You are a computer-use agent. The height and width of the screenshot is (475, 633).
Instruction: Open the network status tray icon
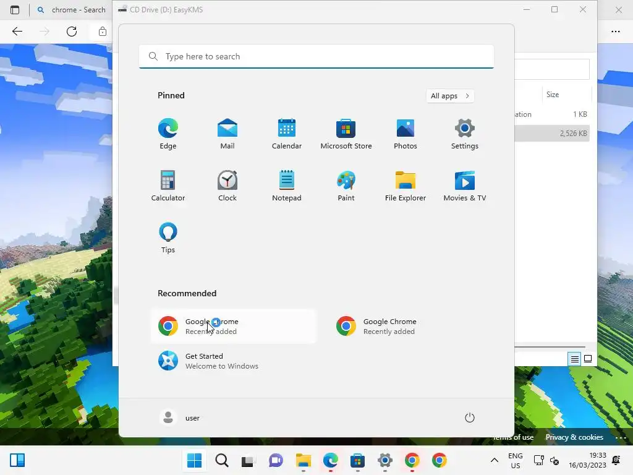pos(539,460)
